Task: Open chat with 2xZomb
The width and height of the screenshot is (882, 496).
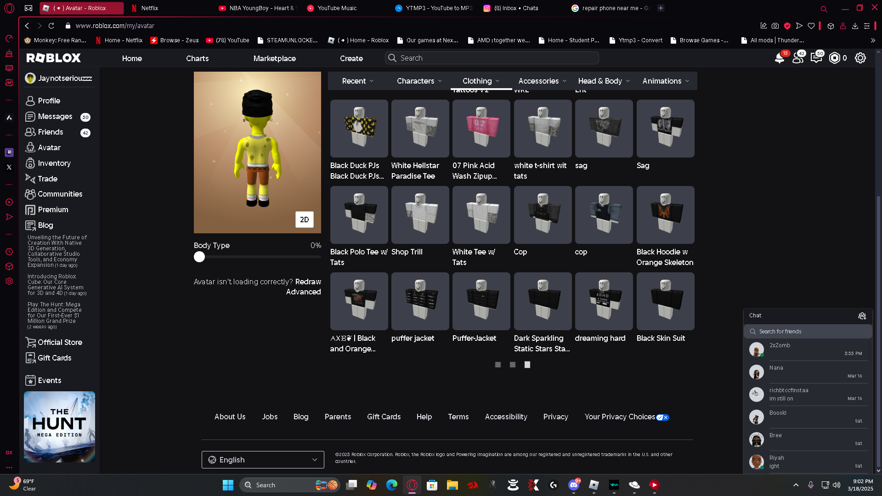Action: coord(807,349)
